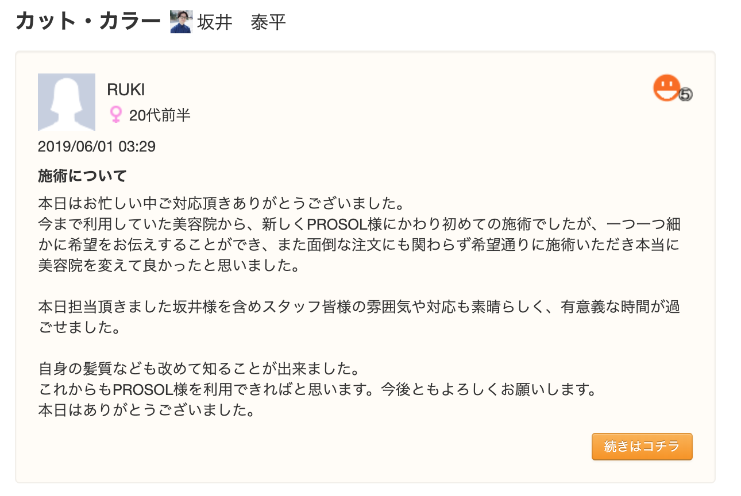Click the review date 2019/06/01 03:29
Image resolution: width=741 pixels, height=496 pixels.
coord(97,146)
